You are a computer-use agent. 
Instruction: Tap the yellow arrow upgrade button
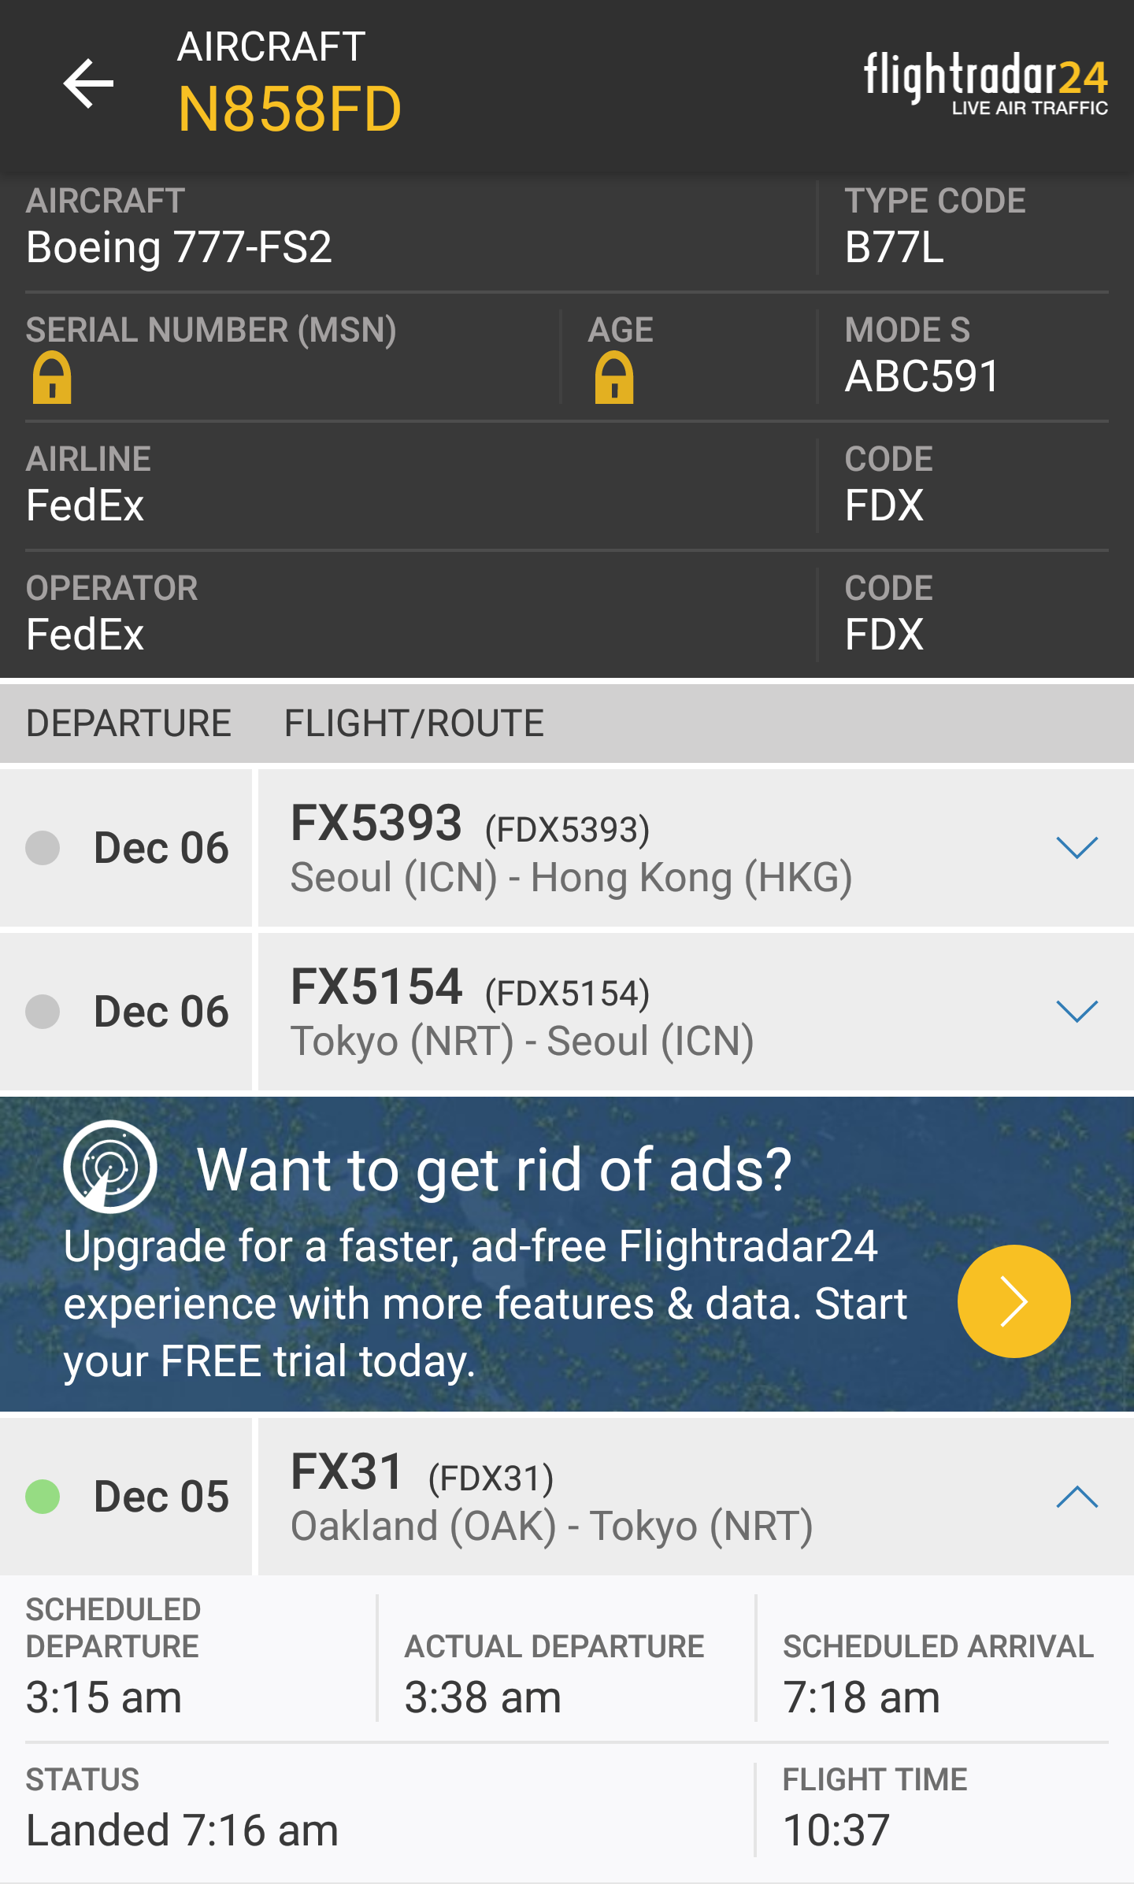coord(1014,1301)
